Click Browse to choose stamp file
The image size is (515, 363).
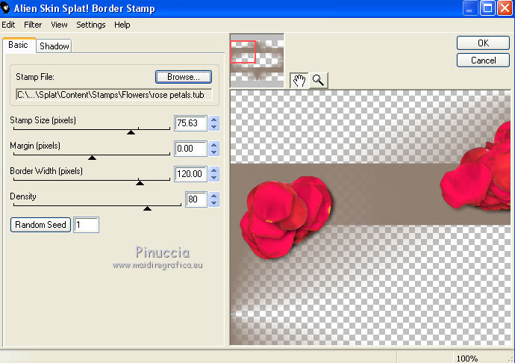pyautogui.click(x=184, y=77)
